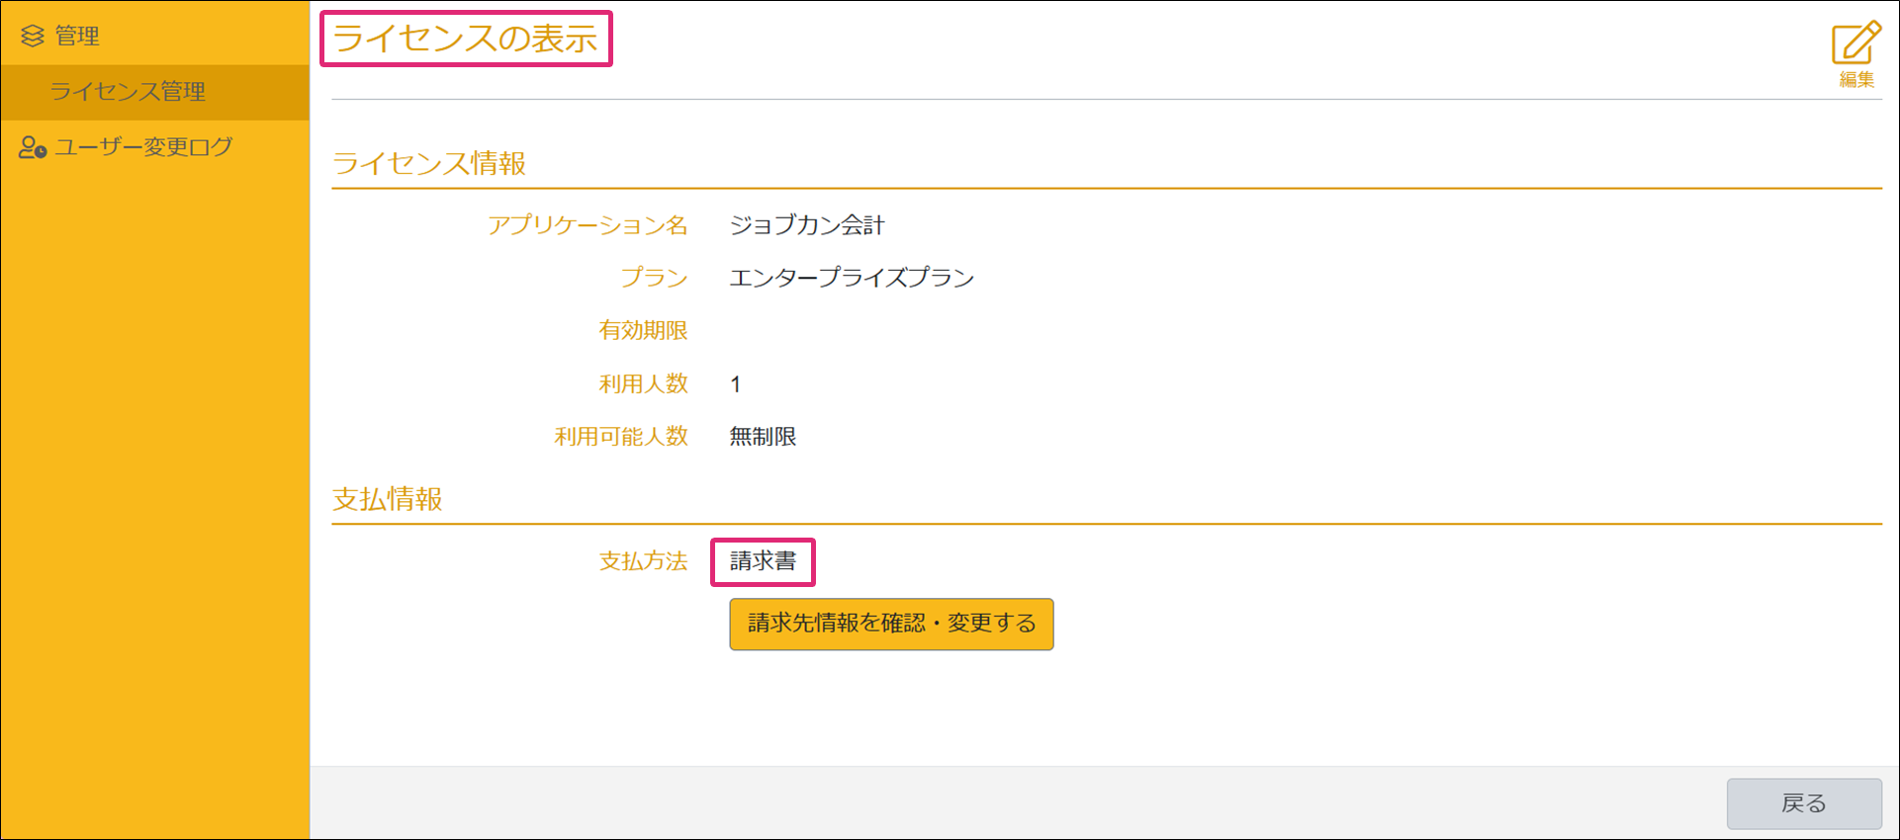Click the 有効期限 field label
Viewport: 1900px width, 840px height.
643,331
